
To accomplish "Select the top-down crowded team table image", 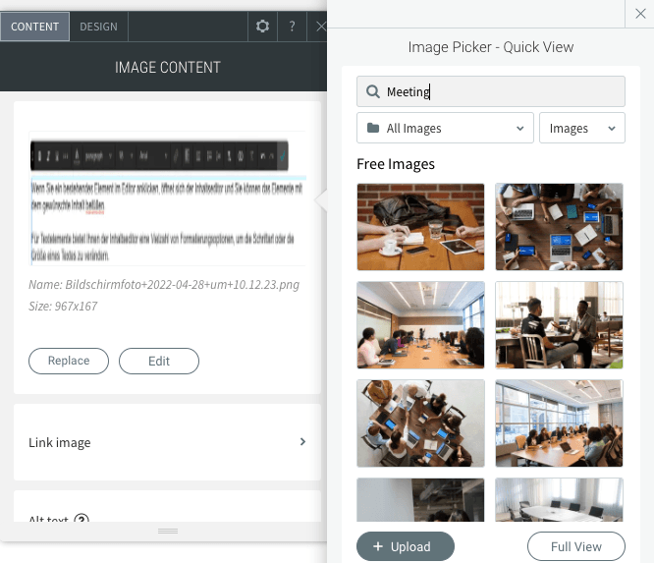I will coord(421,423).
